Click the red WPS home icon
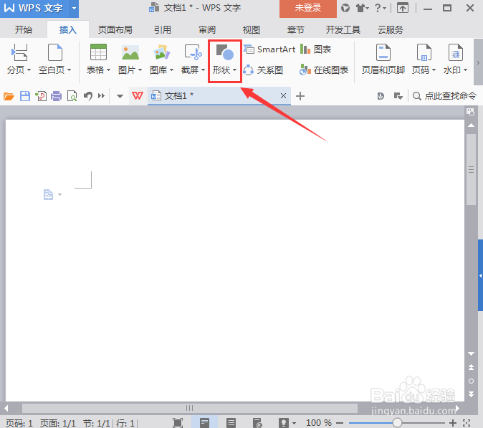The height and width of the screenshot is (428, 483). [138, 96]
